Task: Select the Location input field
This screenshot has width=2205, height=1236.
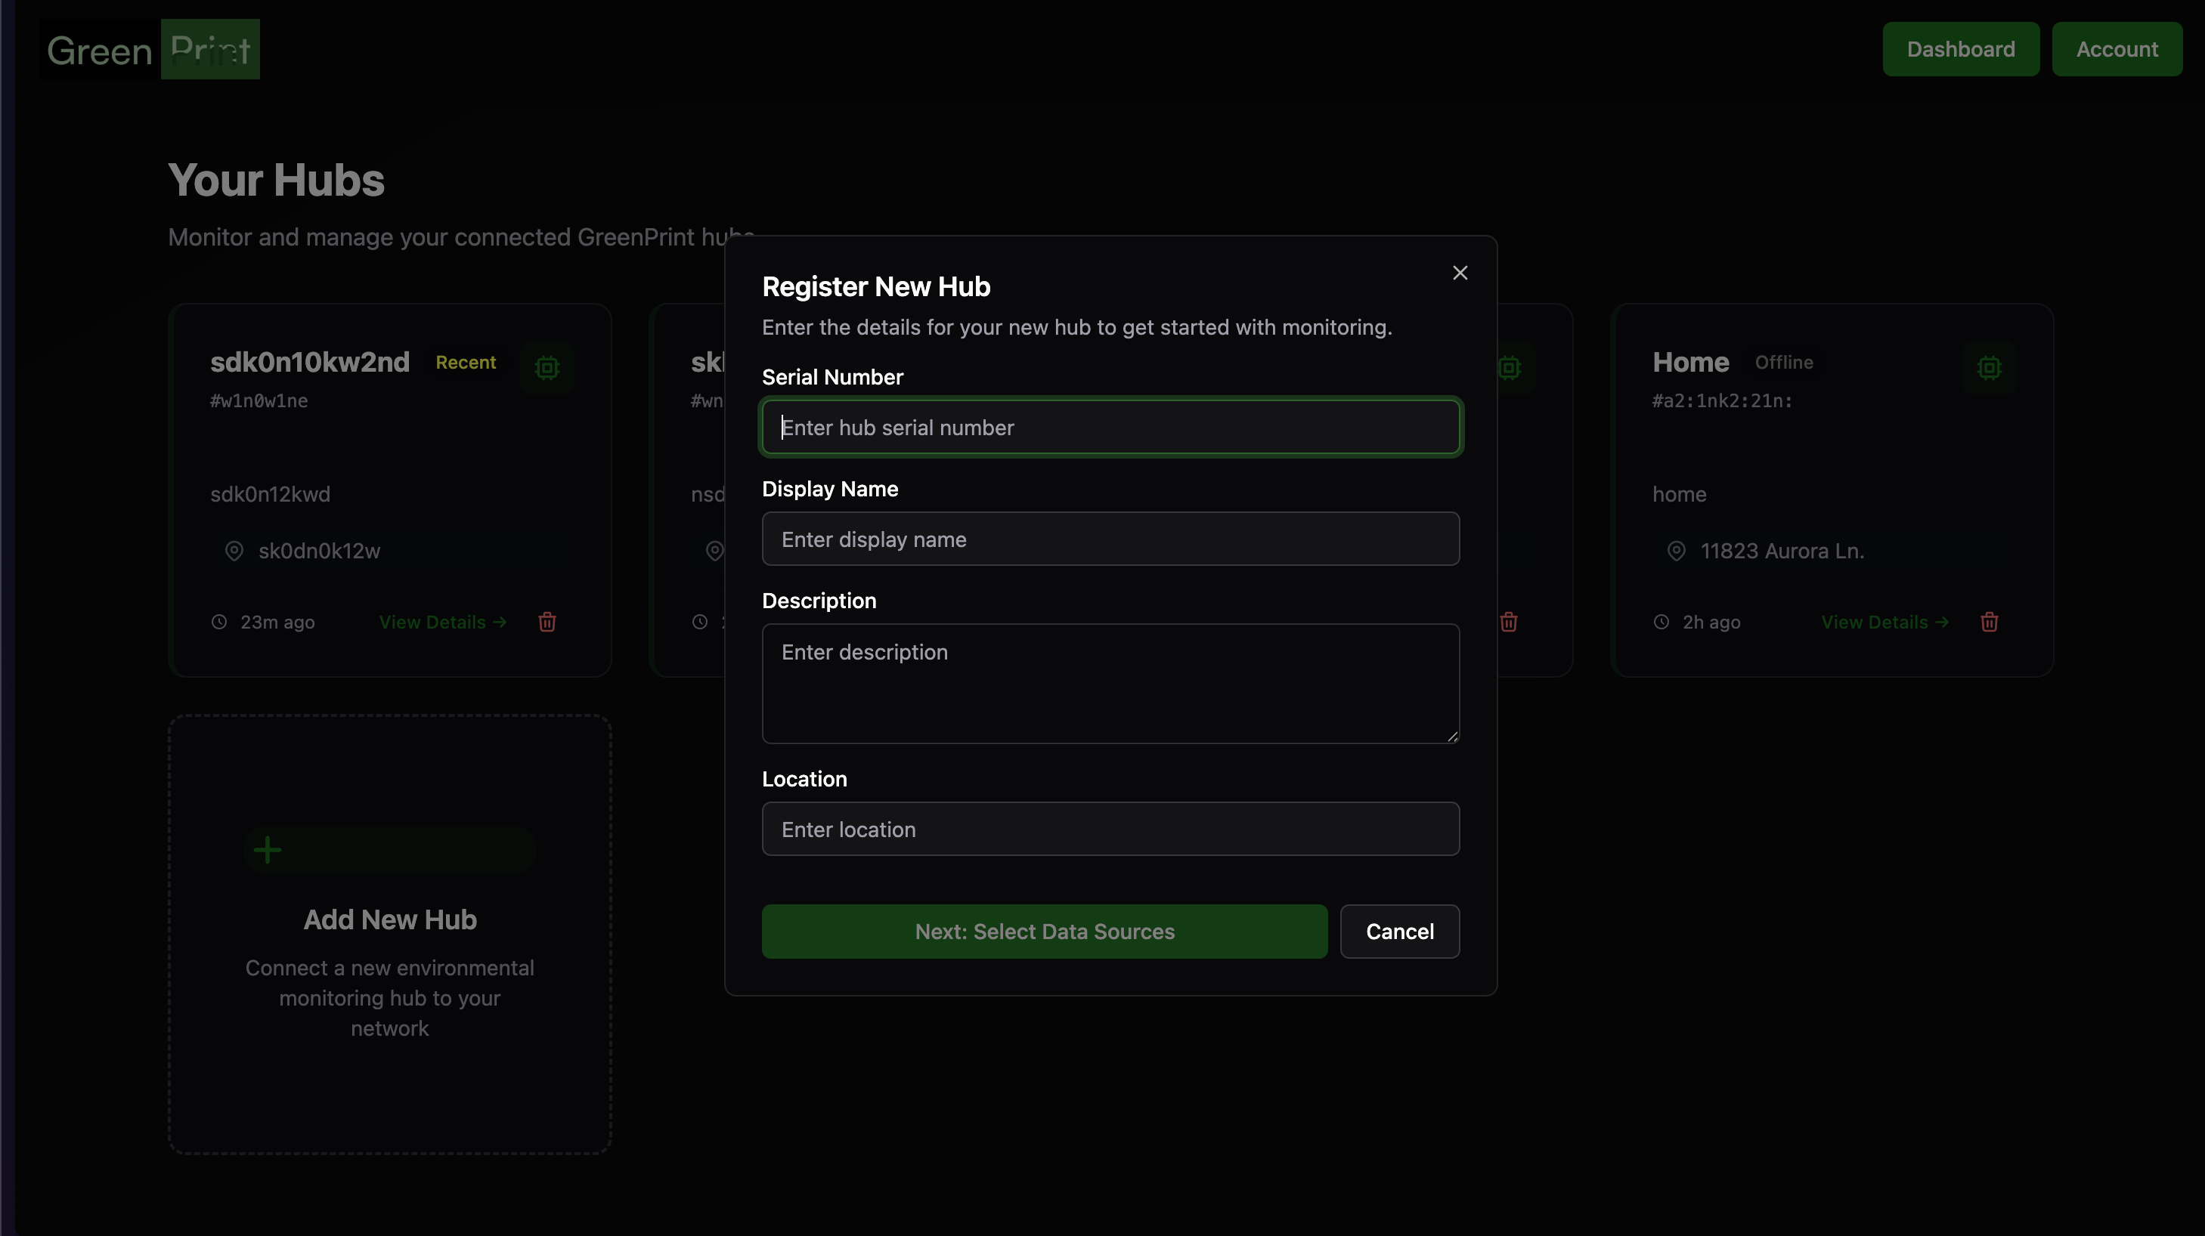Action: (1110, 829)
